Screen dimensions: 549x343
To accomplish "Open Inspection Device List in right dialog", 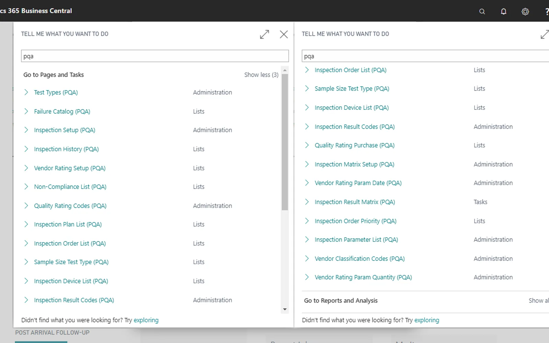I will coord(352,108).
